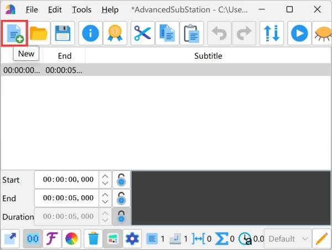
Task: Open the color wheel picker
Action: coord(71,238)
